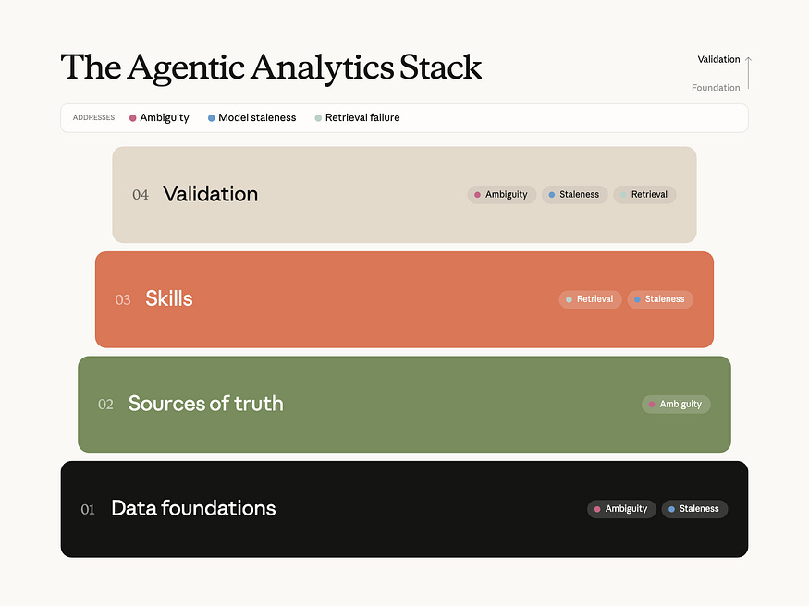Click the pink Ambiguity dot in legend
The image size is (809, 606).
point(132,118)
